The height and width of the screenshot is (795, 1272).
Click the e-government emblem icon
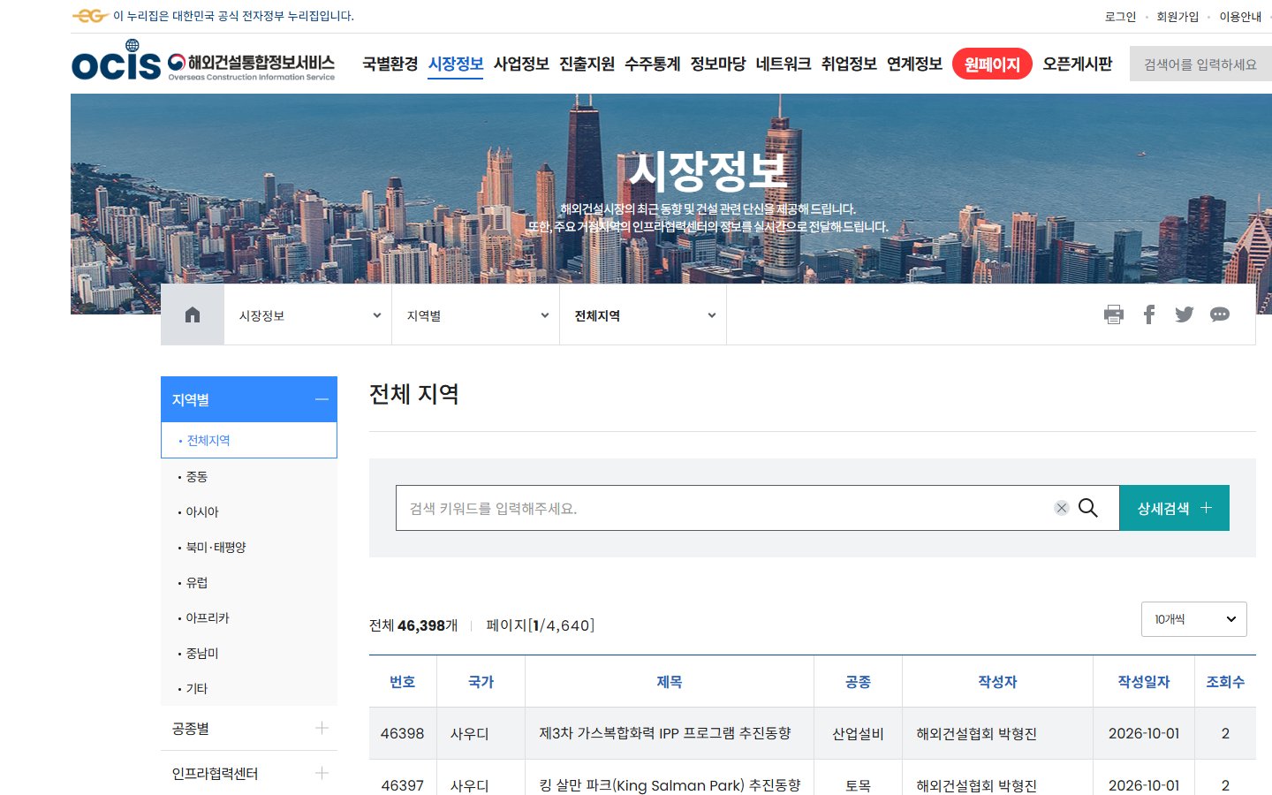pyautogui.click(x=90, y=16)
